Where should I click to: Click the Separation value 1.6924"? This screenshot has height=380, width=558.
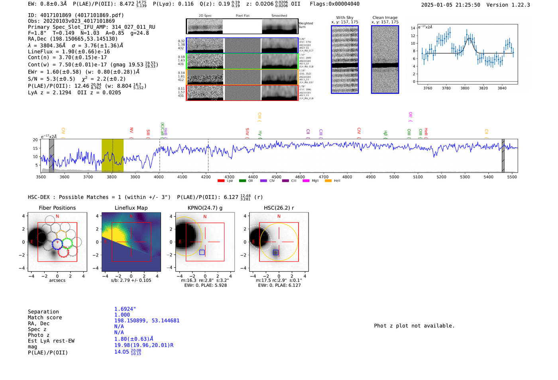pyautogui.click(x=125, y=309)
